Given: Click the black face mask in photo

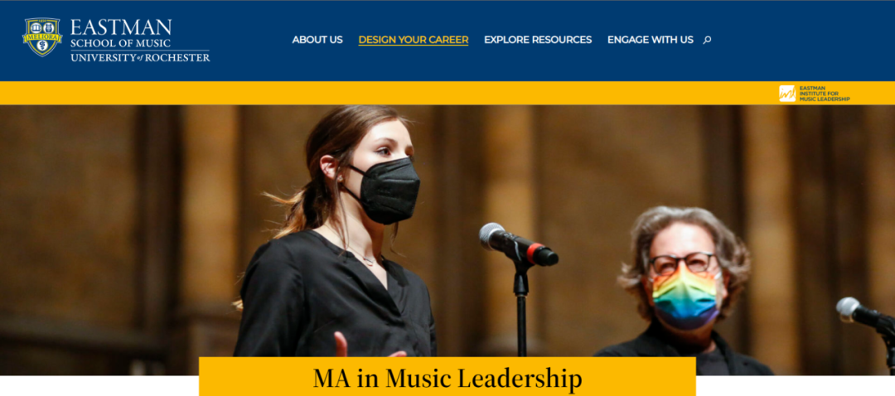Looking at the screenshot, I should tap(384, 190).
